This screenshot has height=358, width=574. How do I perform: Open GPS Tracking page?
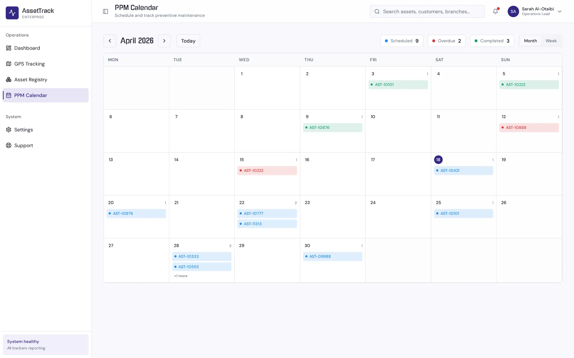[46, 64]
